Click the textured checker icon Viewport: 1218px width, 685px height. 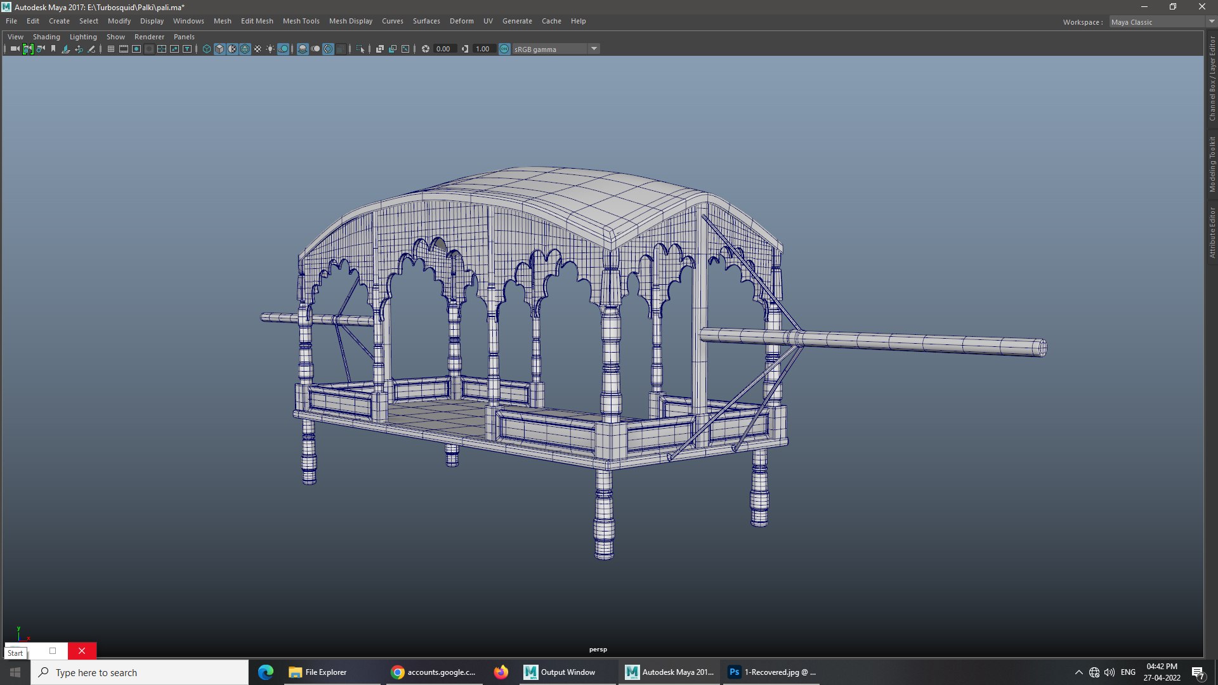click(x=258, y=49)
